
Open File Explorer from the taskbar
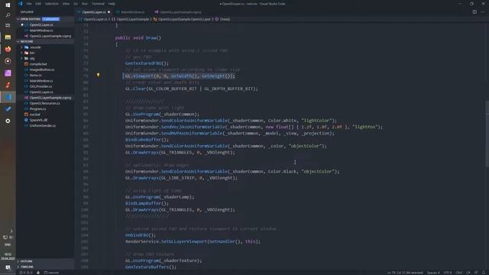(x=8, y=37)
